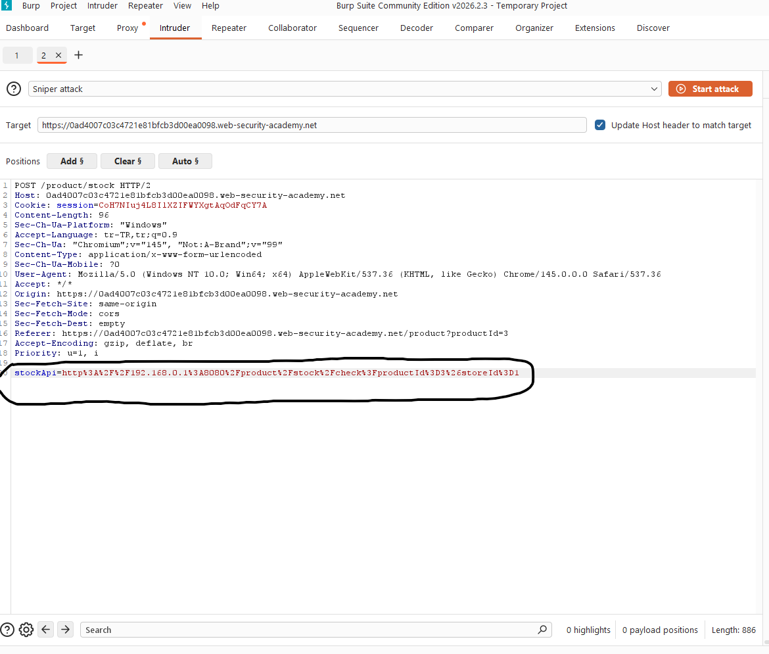This screenshot has height=654, width=769.
Task: Click the Sec-Fetch-Mode: cors line
Action: (66, 314)
